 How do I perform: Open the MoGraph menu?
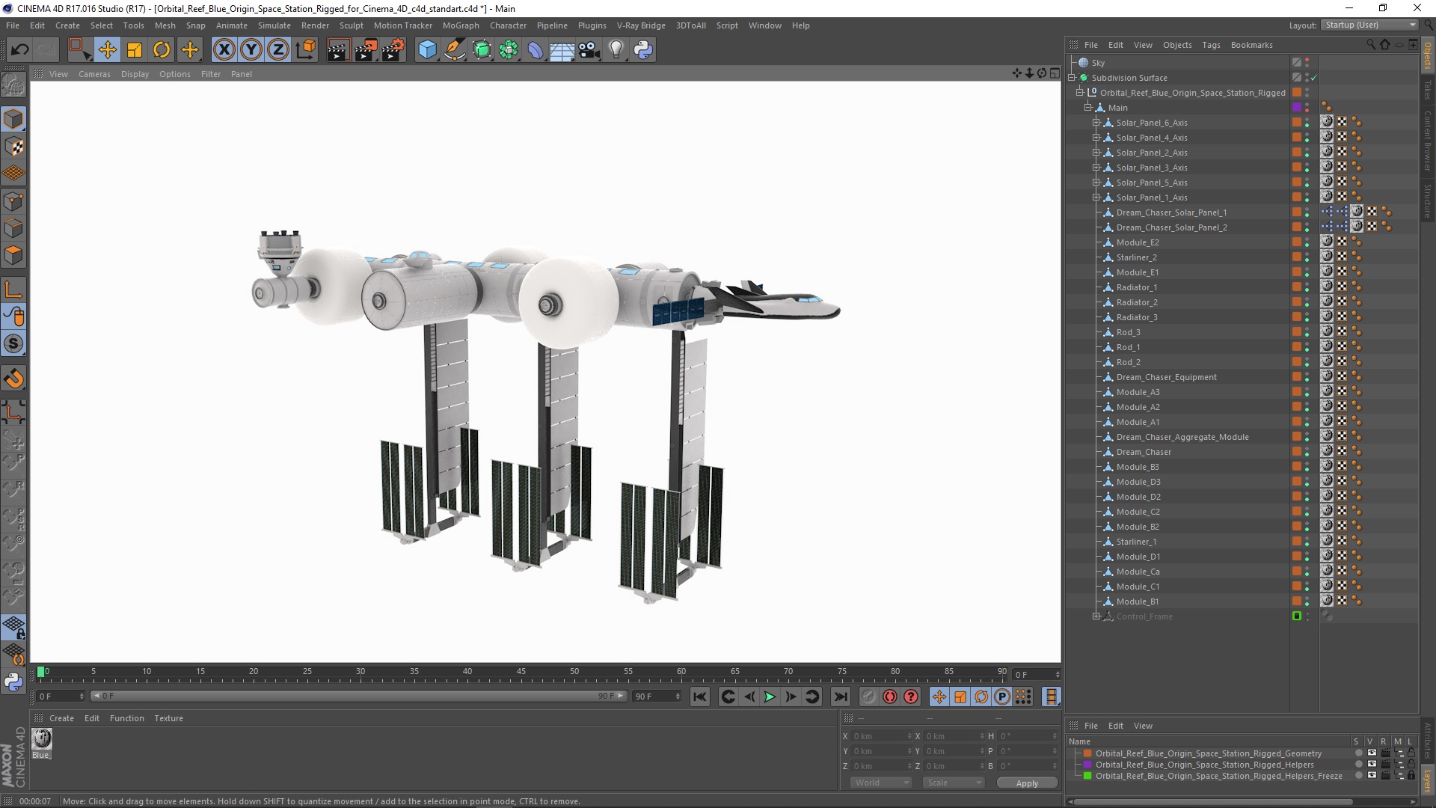click(461, 25)
